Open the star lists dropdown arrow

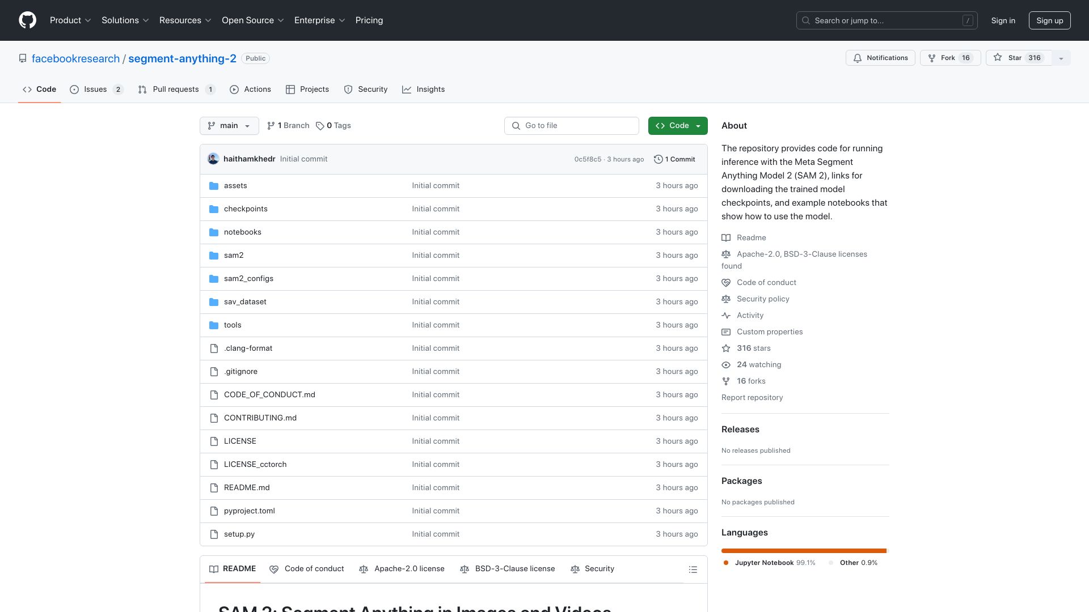[x=1061, y=58]
